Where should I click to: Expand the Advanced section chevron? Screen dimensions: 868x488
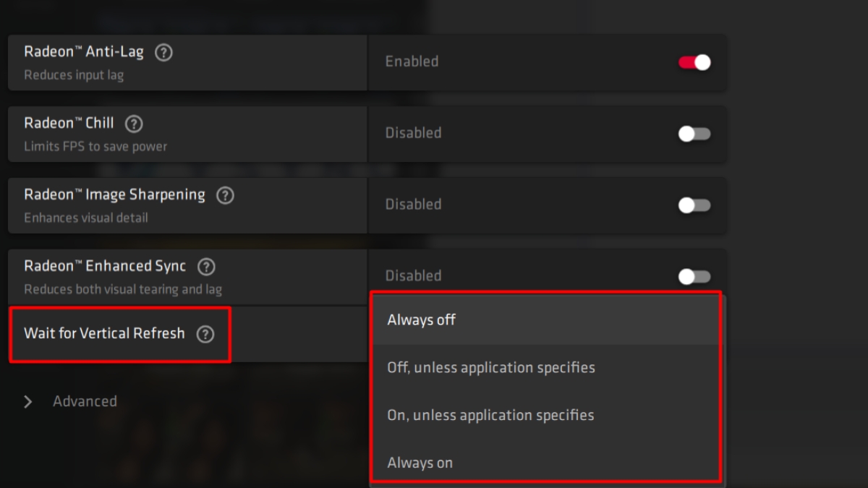pyautogui.click(x=28, y=401)
